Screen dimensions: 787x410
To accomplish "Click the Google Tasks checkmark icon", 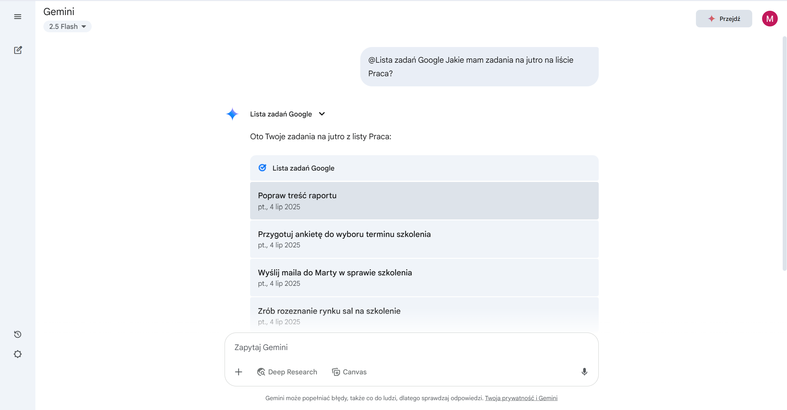I will 262,168.
